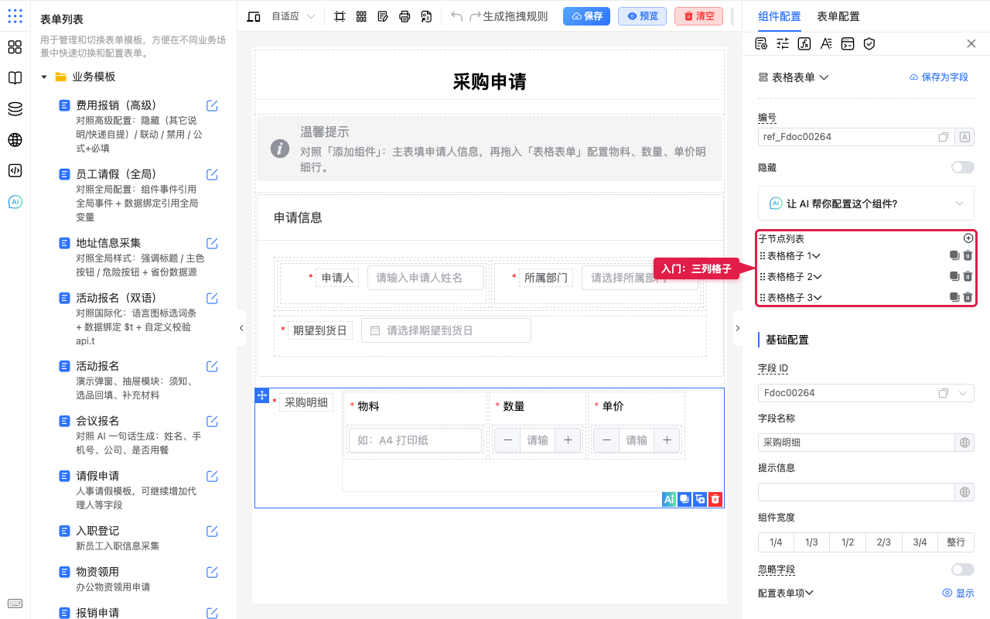Open the function fx config icon
This screenshot has width=990, height=619.
tap(804, 43)
